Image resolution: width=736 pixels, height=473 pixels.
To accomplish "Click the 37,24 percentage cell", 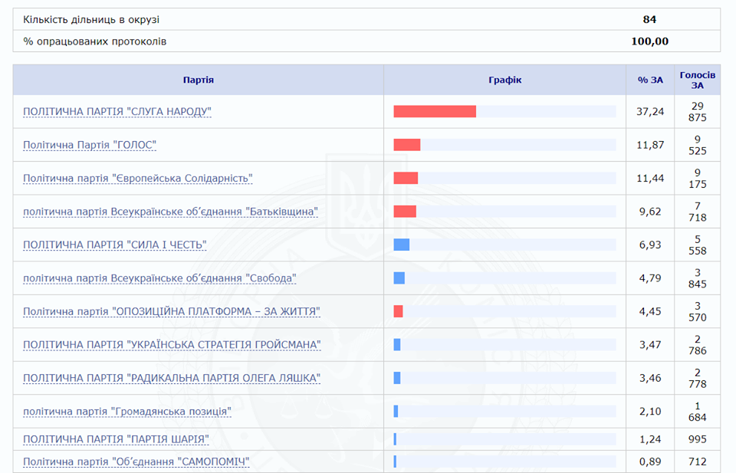I will click(x=651, y=112).
